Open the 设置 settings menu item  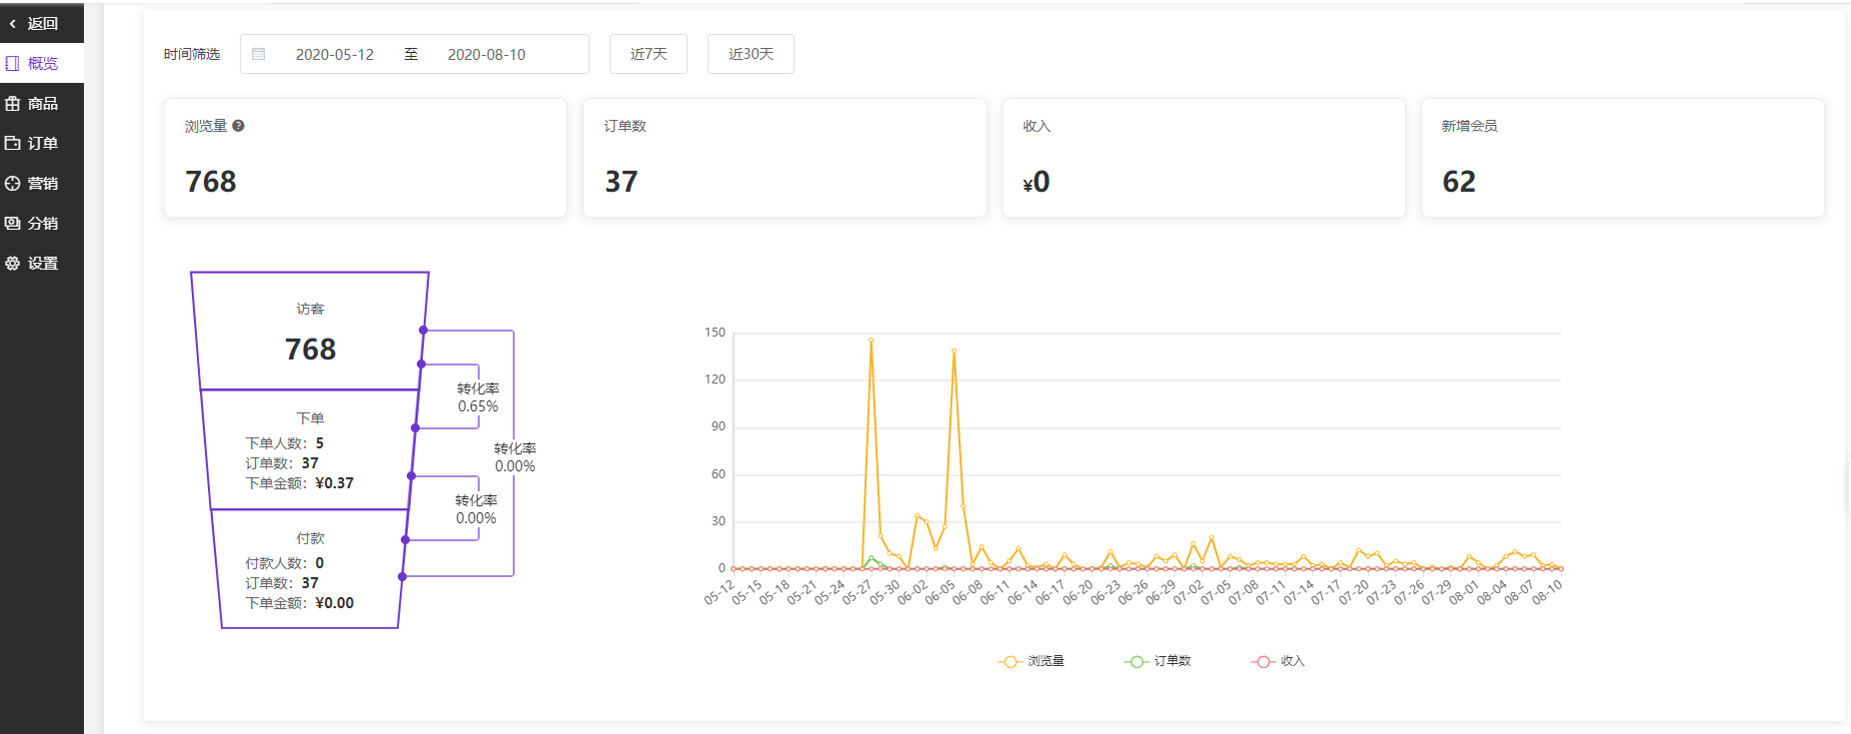[42, 263]
